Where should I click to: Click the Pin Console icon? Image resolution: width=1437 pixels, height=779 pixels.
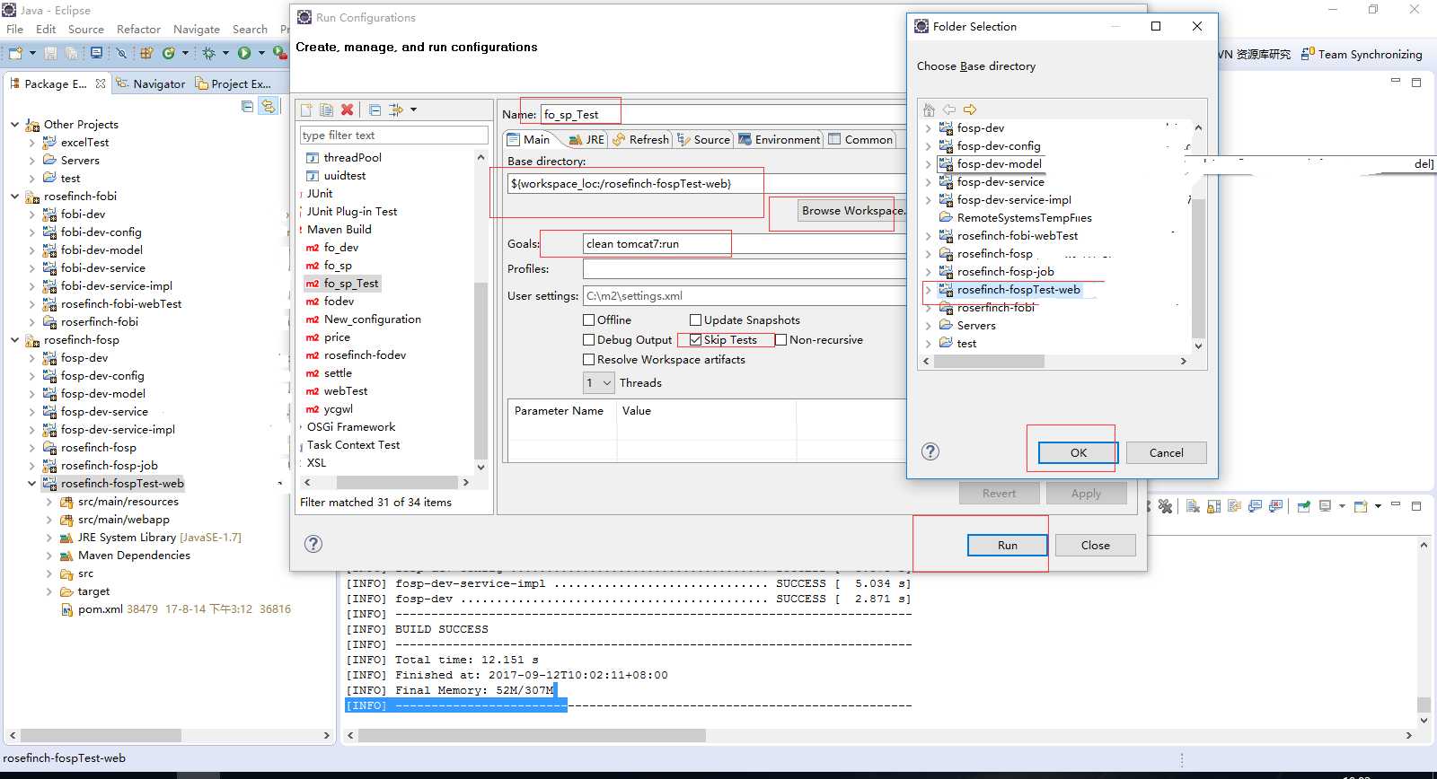point(1303,506)
